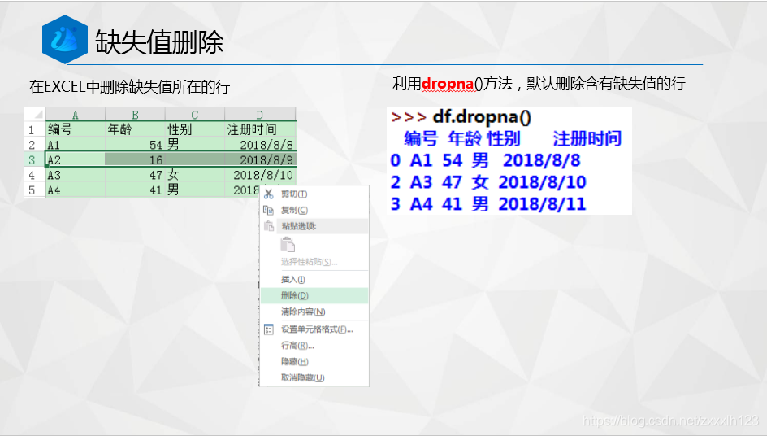Click 2018/8/11 in the dropna output
Viewport: 767px width, 436px height.
[x=542, y=204]
